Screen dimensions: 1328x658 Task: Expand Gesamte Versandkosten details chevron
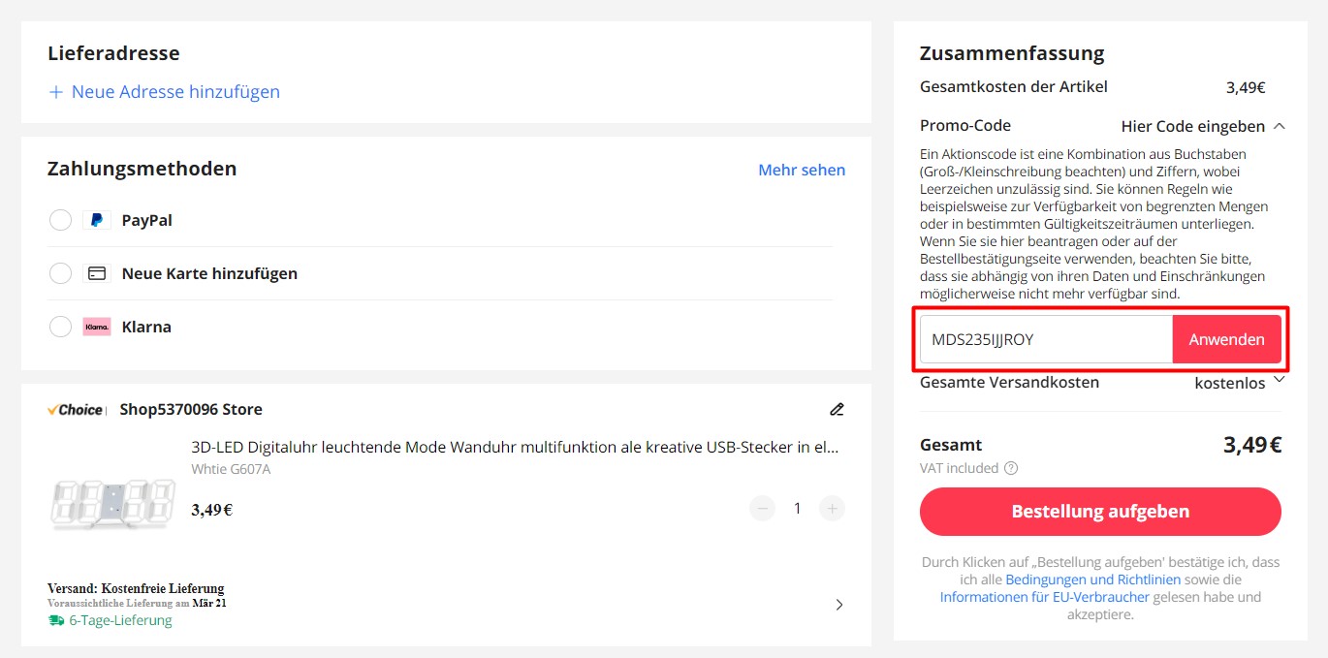(x=1279, y=380)
